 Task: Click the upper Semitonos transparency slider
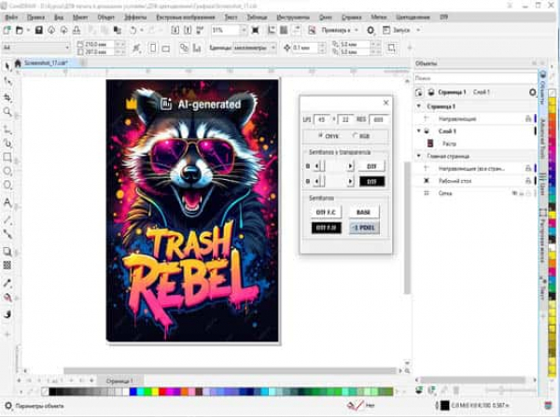(333, 166)
